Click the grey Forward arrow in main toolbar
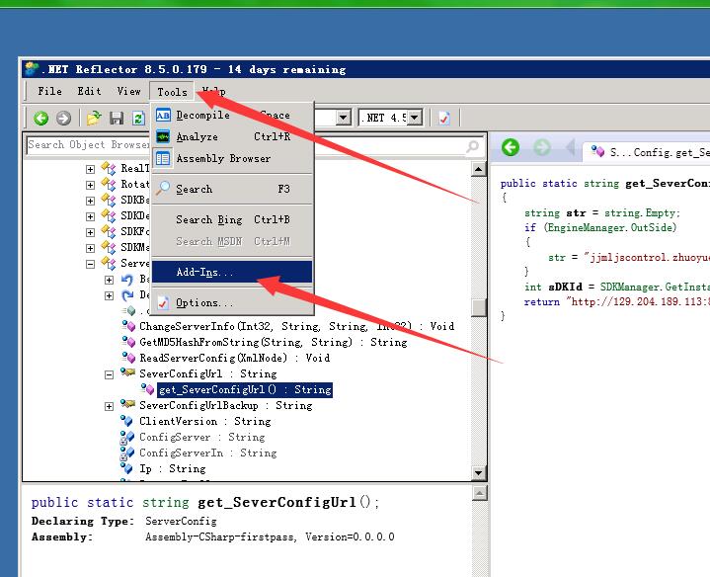This screenshot has height=577, width=710. (x=63, y=119)
